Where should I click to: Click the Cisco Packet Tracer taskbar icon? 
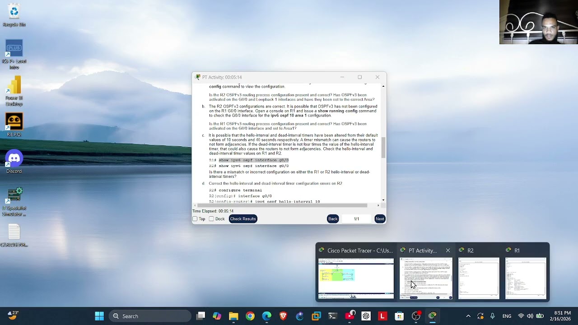(433, 316)
